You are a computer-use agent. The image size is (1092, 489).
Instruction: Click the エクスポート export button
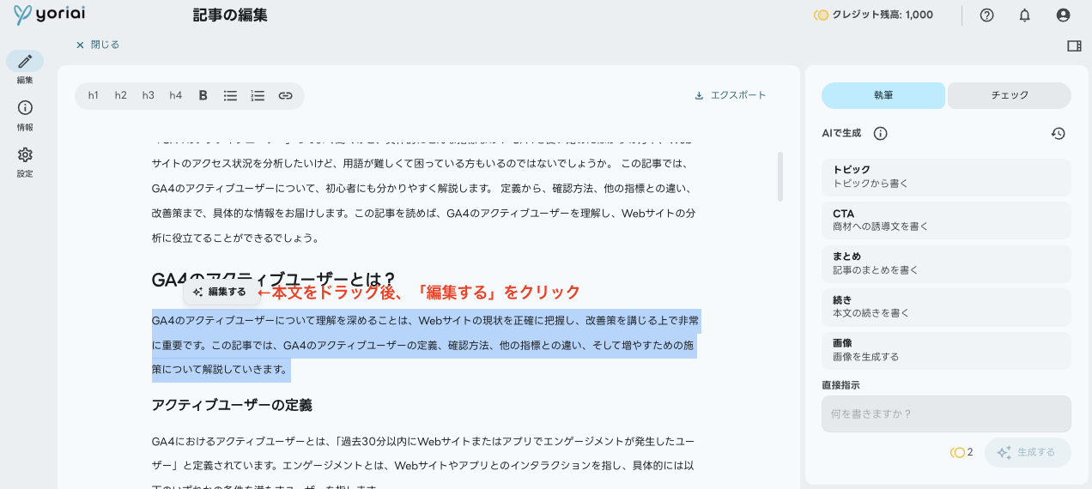coord(731,95)
